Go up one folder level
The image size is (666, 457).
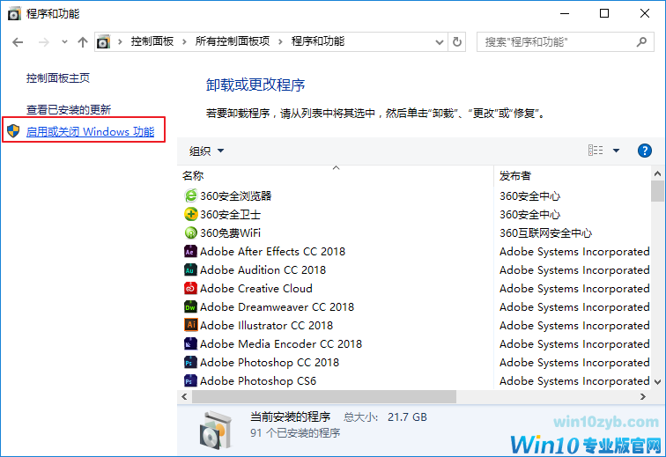click(x=83, y=42)
